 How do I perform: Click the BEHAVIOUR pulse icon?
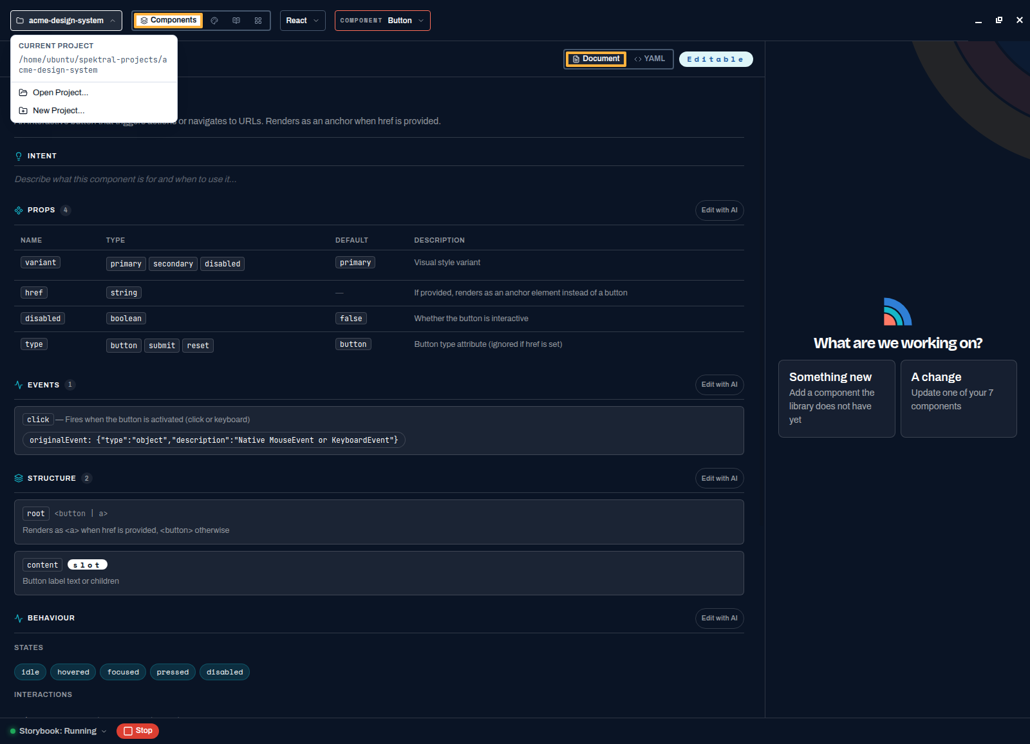tap(19, 618)
